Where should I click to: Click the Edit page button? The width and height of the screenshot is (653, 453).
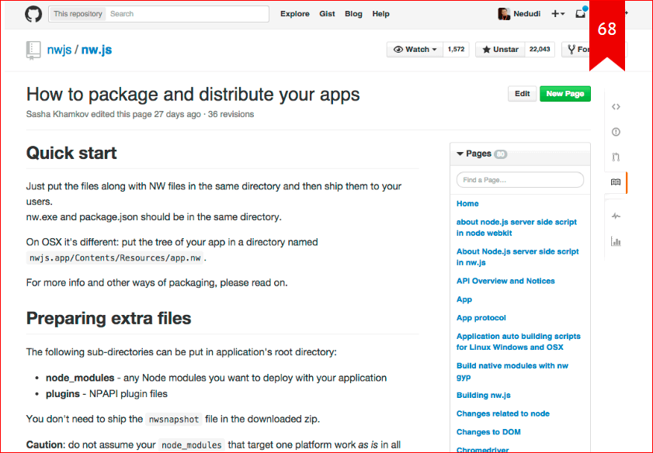coord(523,94)
